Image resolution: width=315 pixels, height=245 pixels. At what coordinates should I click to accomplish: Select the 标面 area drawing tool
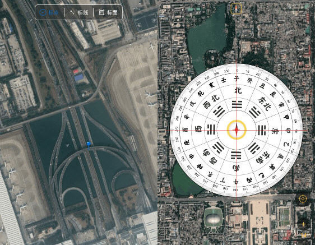pyautogui.click(x=108, y=12)
